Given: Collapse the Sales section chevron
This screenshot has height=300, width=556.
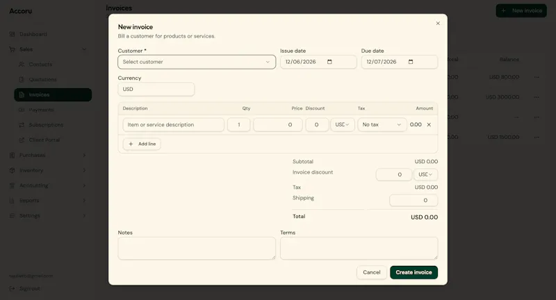Looking at the screenshot, I should point(84,49).
